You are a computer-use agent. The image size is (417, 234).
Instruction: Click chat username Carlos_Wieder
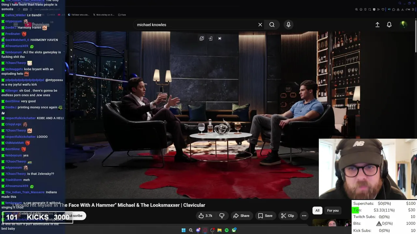(15, 15)
